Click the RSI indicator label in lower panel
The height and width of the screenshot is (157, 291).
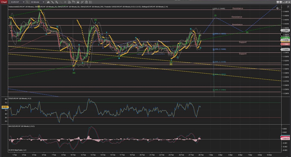(x=20, y=98)
